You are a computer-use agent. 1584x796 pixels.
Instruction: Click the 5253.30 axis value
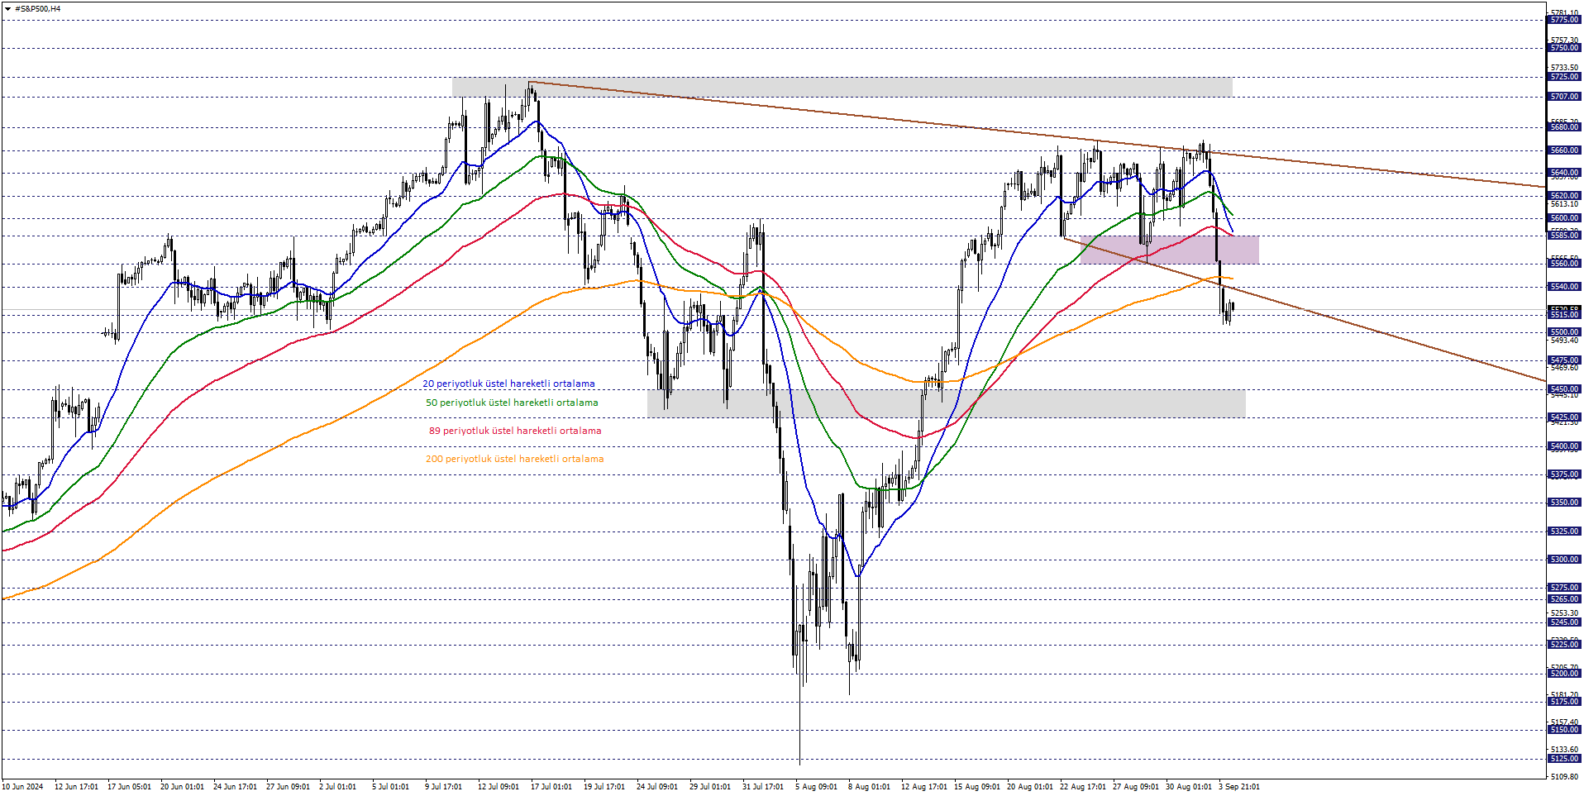[1564, 613]
